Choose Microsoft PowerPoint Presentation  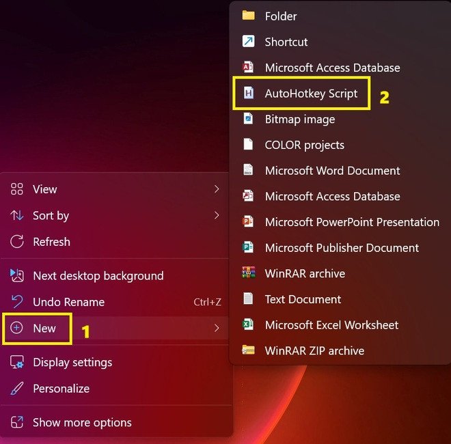[340, 222]
